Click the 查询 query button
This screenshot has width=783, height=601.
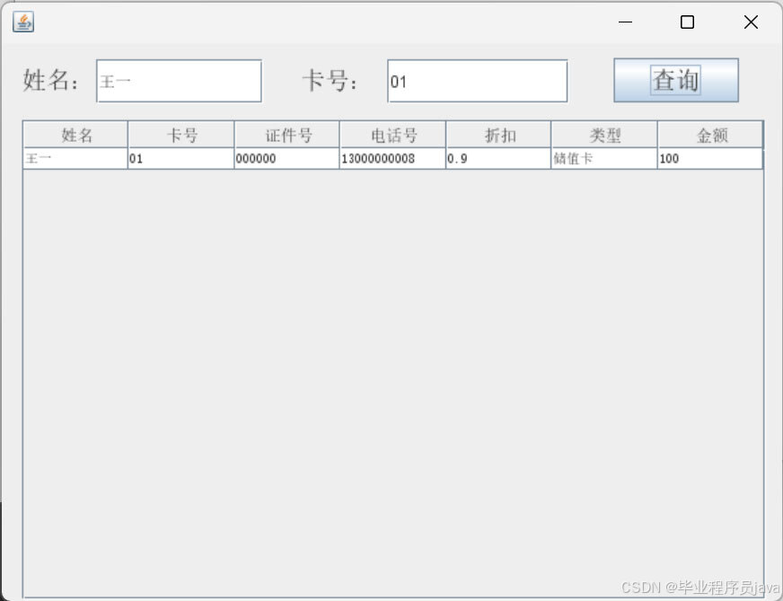(675, 80)
